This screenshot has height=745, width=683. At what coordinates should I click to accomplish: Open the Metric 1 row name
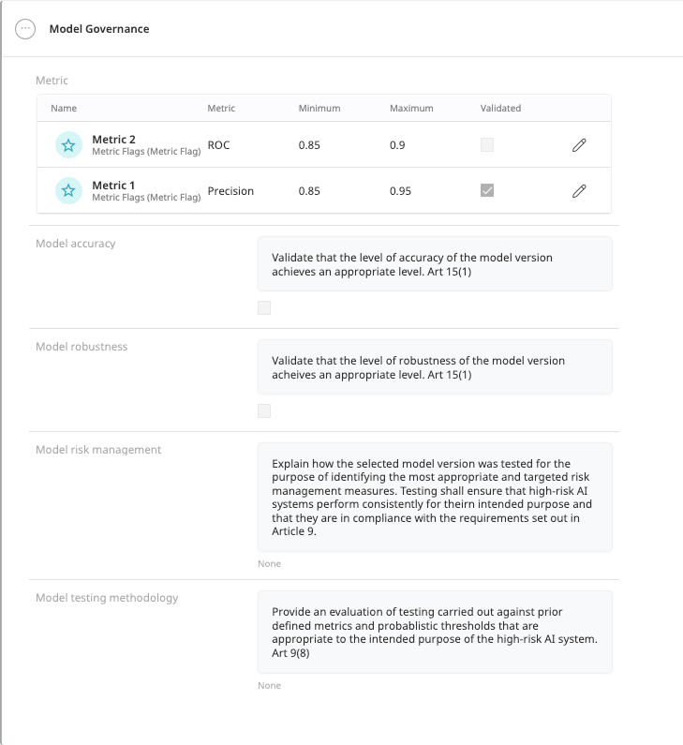(113, 186)
